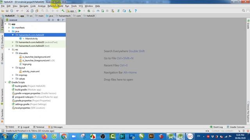Open the Event Log
This screenshot has width=250, height=140.
(216, 127)
